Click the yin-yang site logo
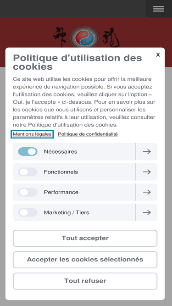This screenshot has height=306, width=172. 84,37
